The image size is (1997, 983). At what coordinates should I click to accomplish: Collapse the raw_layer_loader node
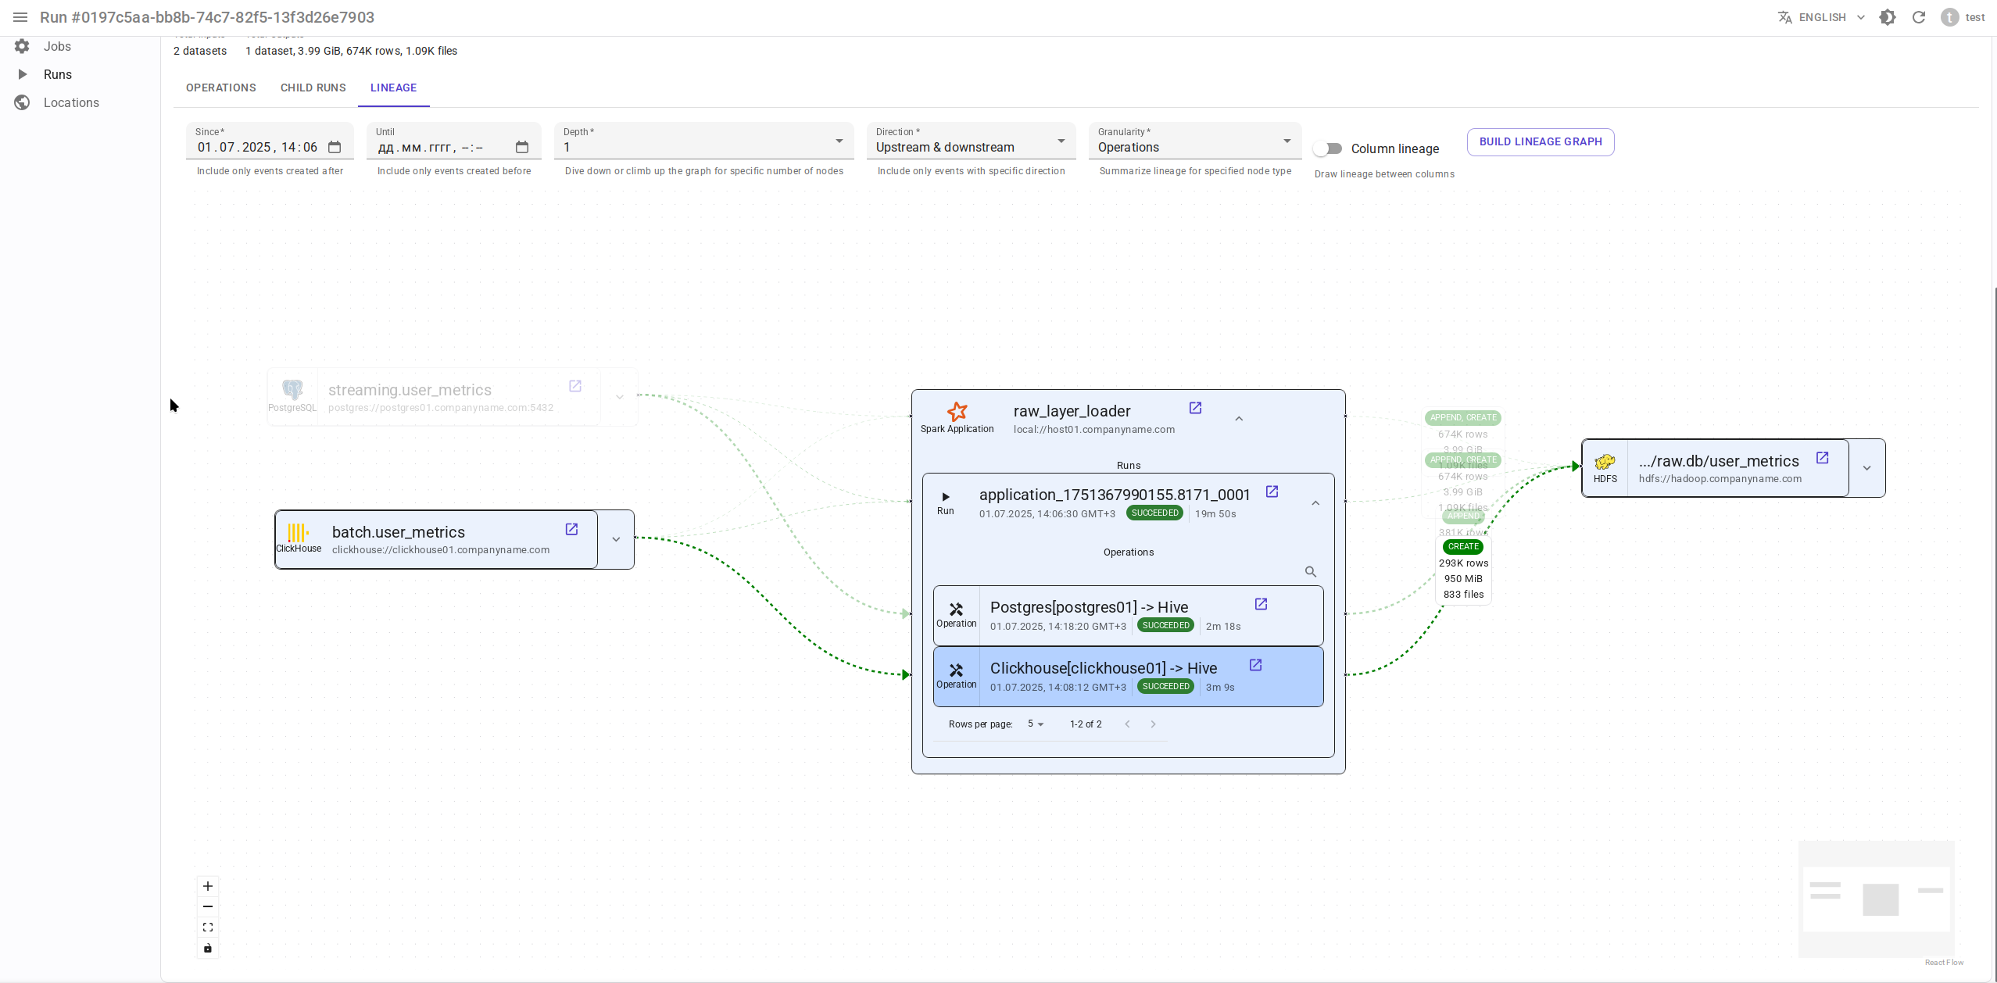coord(1239,419)
